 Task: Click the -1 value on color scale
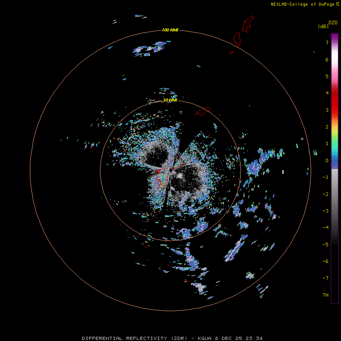325,177
